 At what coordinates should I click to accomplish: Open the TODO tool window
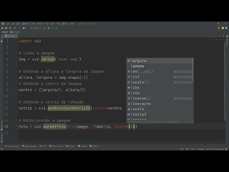click(x=43, y=146)
